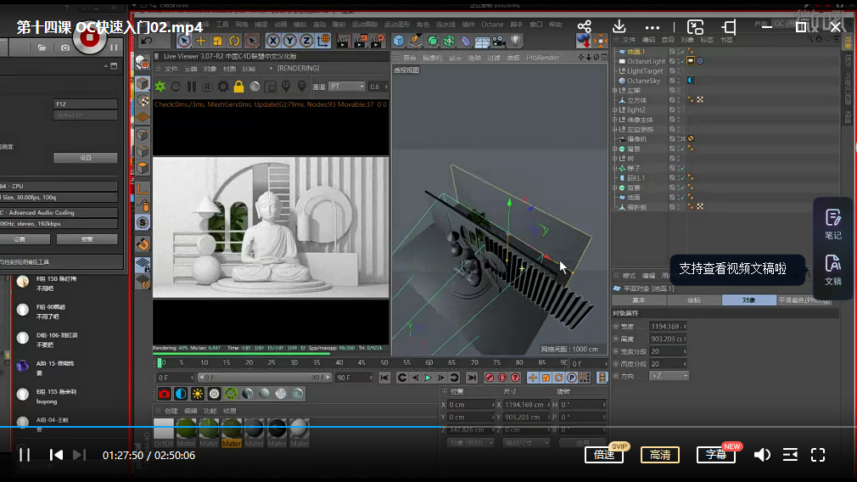Expand the 佛像主体 group

point(615,120)
